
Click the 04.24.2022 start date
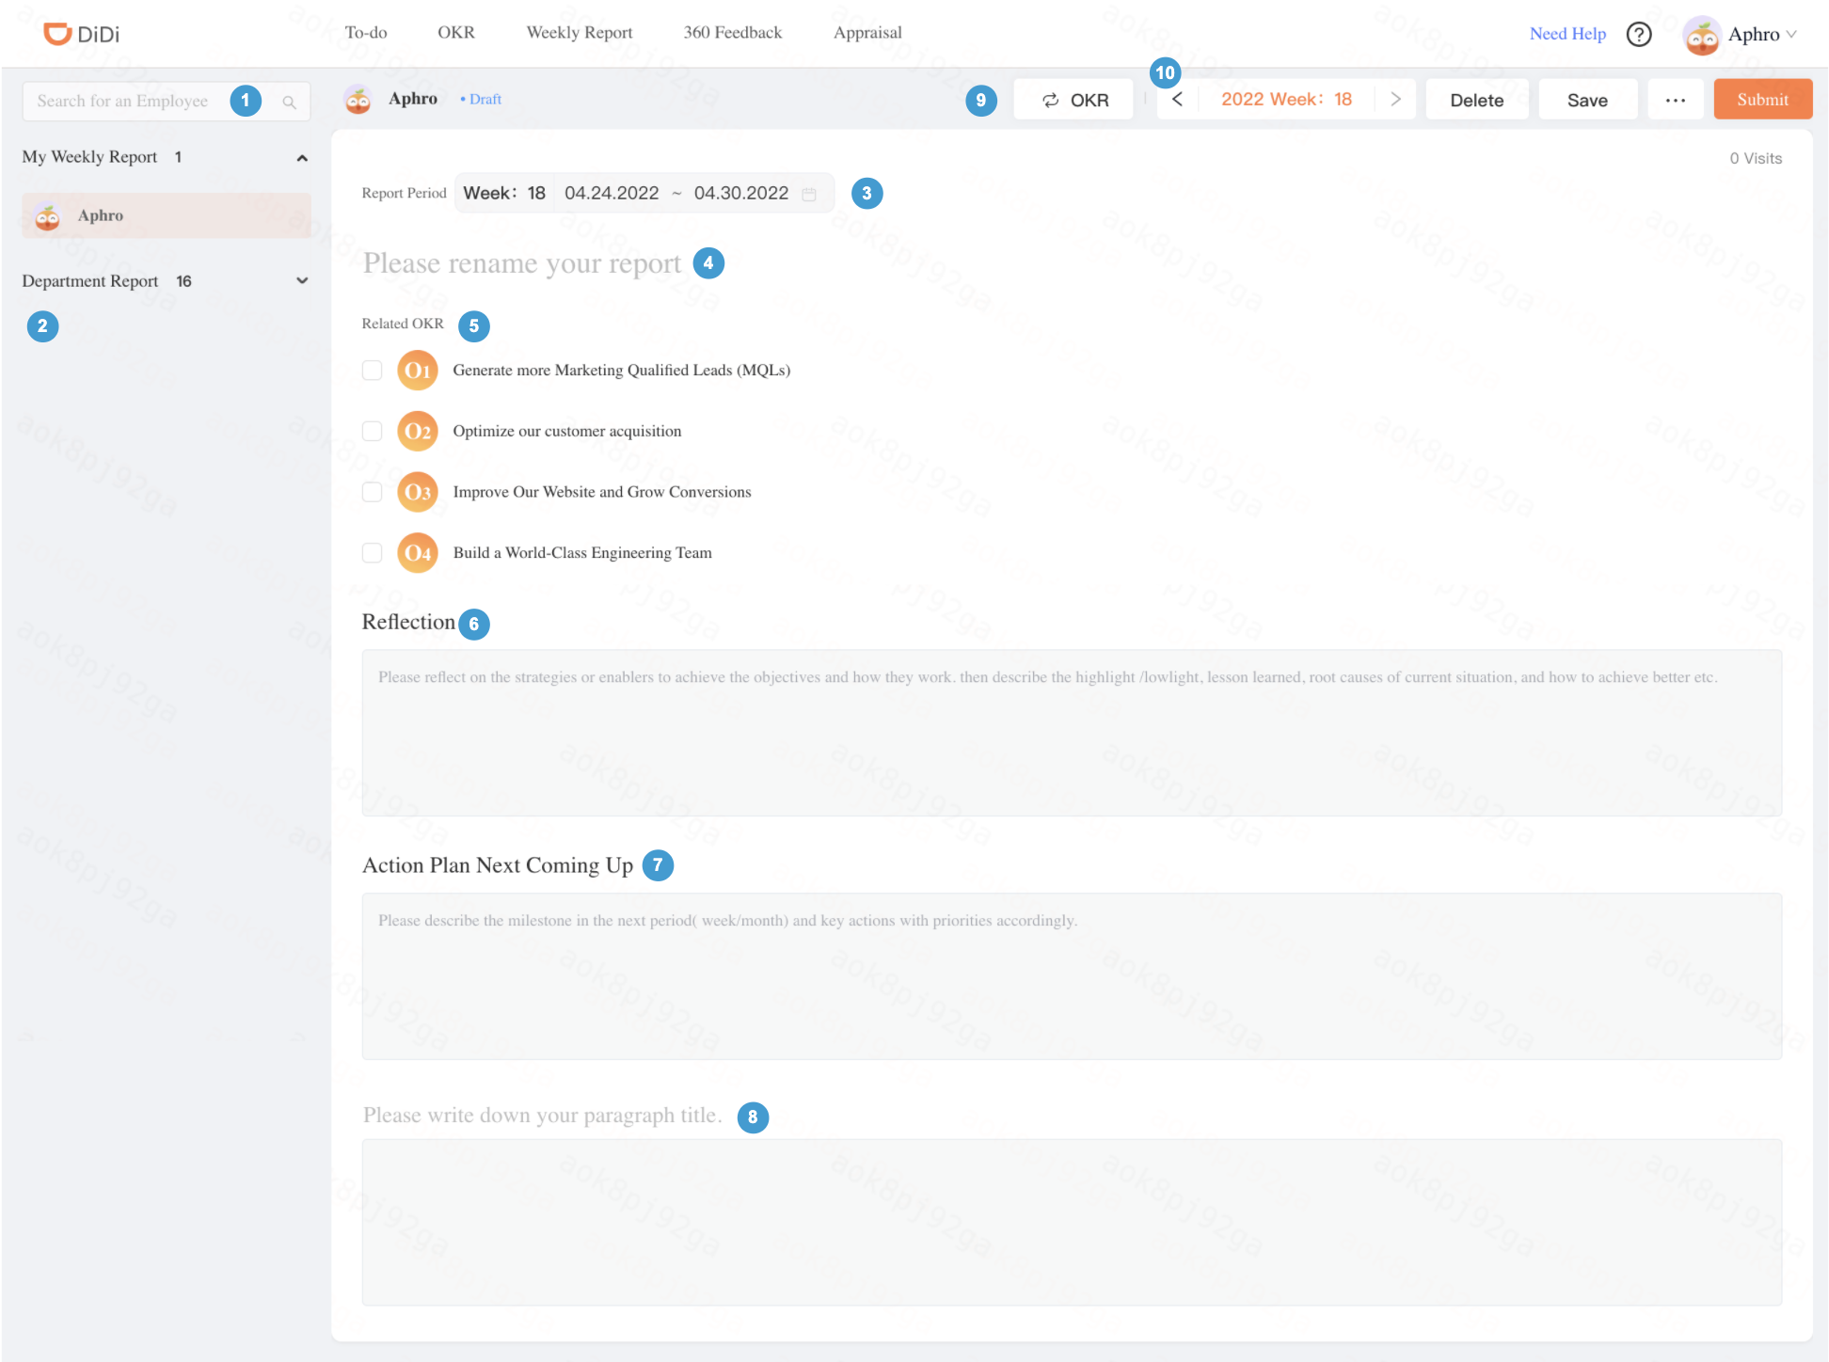(x=612, y=193)
